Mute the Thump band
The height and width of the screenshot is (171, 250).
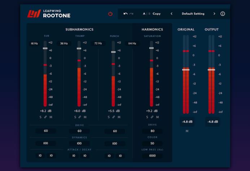click(85, 117)
